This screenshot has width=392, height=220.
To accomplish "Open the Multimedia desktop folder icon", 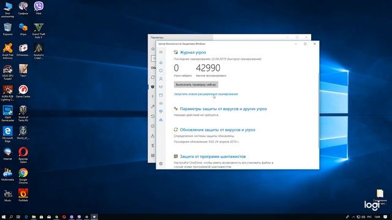I will (x=7, y=174).
